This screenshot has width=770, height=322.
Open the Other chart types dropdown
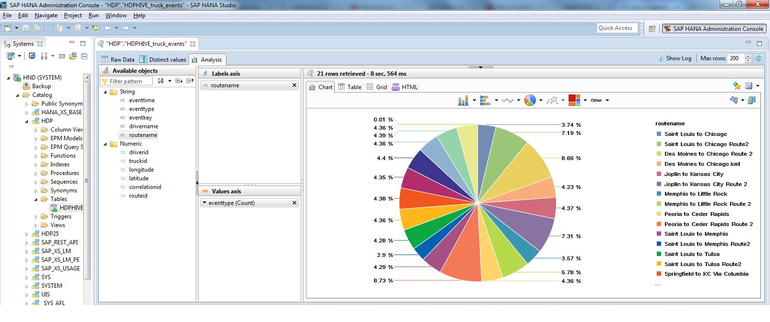tap(600, 100)
